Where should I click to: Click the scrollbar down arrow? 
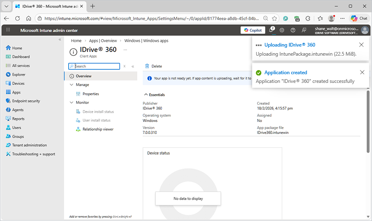tap(368, 217)
